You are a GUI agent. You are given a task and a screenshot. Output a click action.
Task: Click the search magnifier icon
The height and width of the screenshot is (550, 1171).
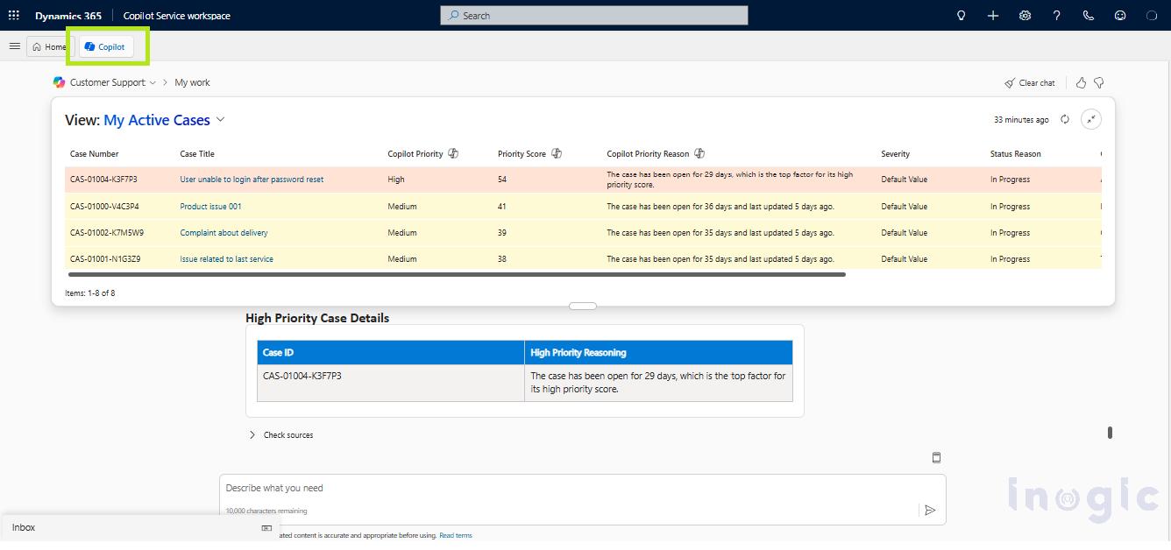(x=454, y=16)
